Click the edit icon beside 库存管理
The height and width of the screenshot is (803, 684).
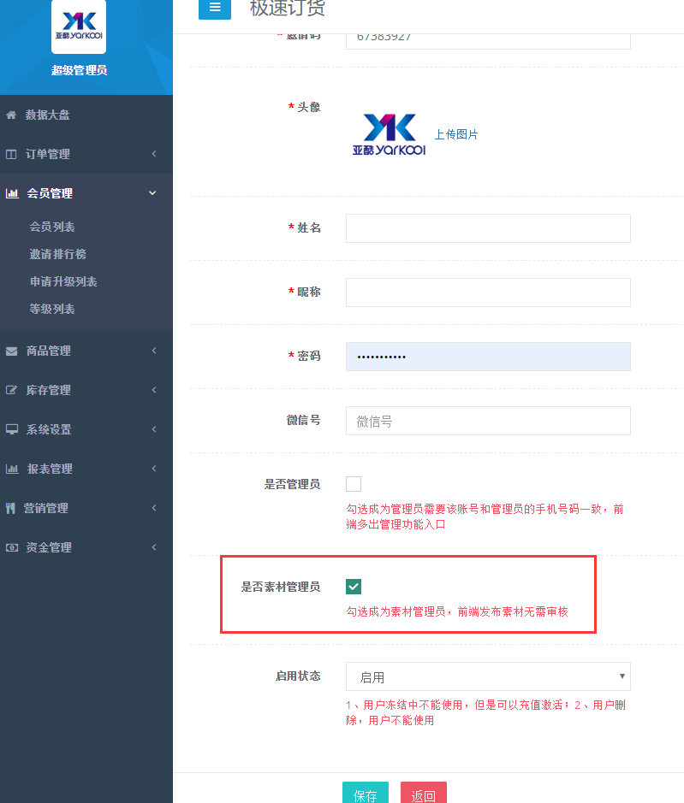[12, 390]
